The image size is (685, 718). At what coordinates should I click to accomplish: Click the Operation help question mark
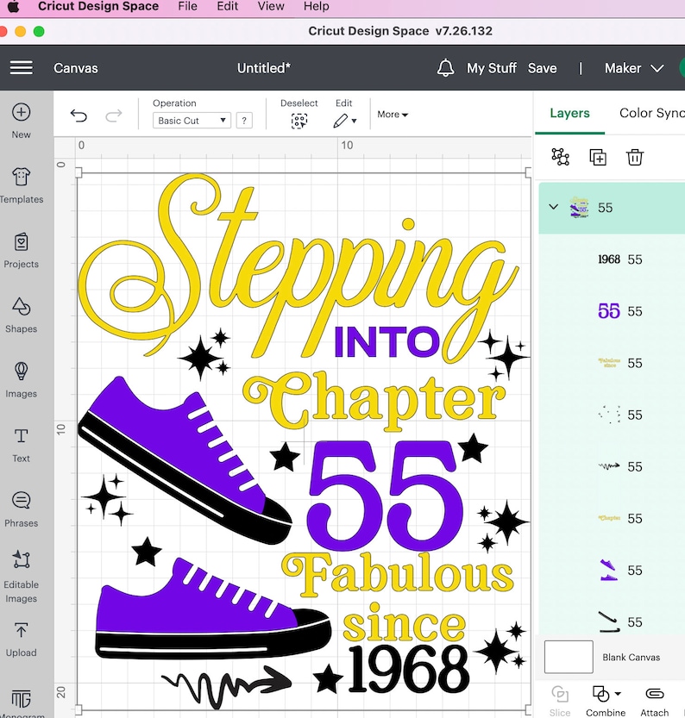coord(244,121)
